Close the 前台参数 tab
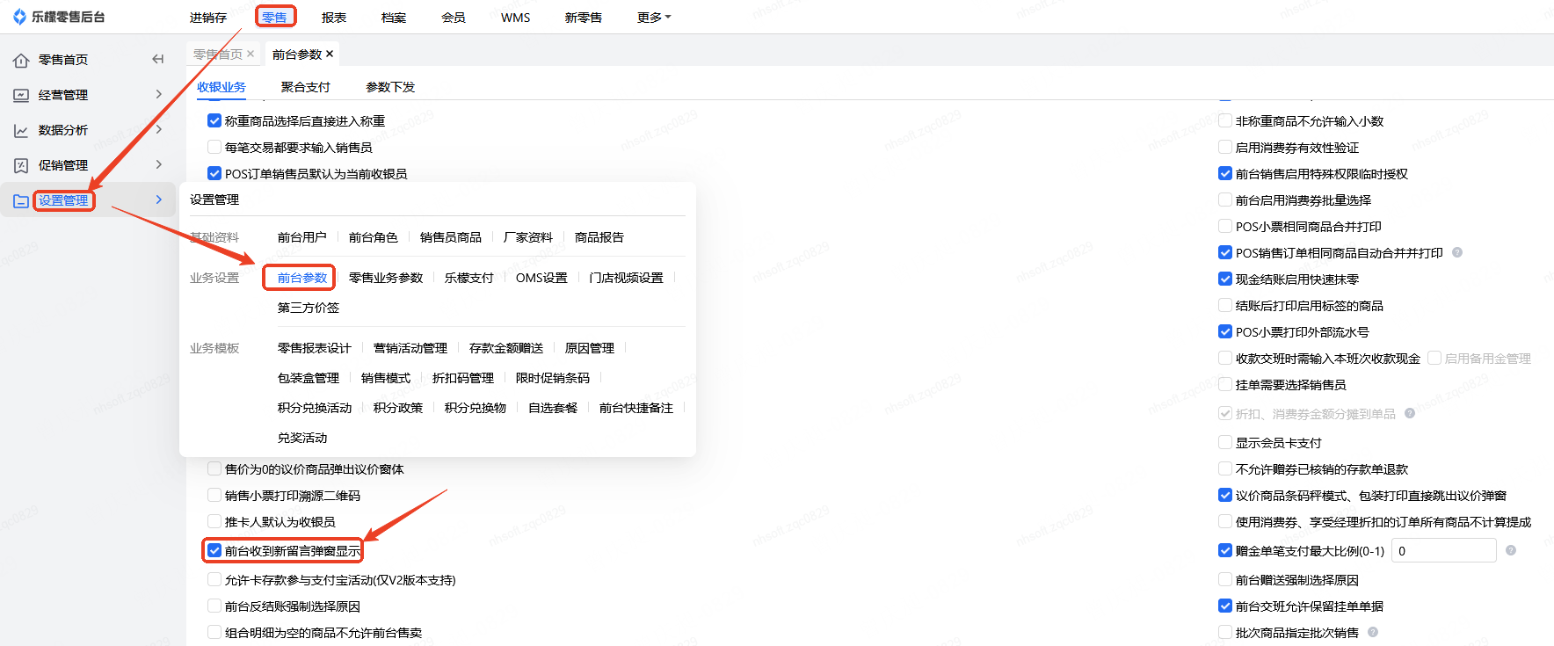This screenshot has width=1554, height=646. point(330,54)
